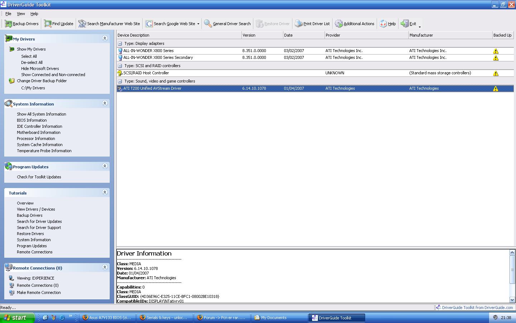Click the Viewing: EXPERIENCE computer icon

(11, 278)
